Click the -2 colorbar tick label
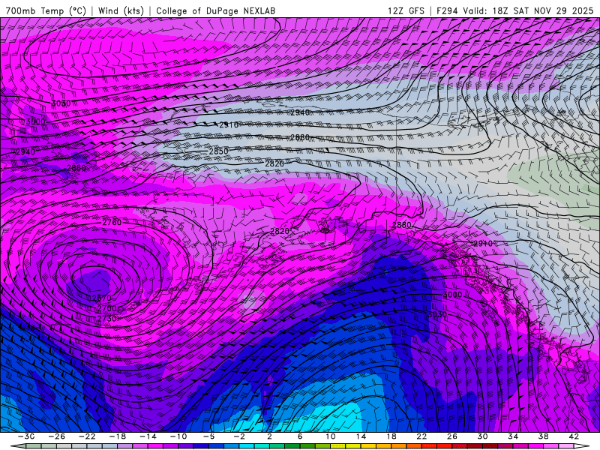Image resolution: width=600 pixels, height=450 pixels. click(239, 436)
